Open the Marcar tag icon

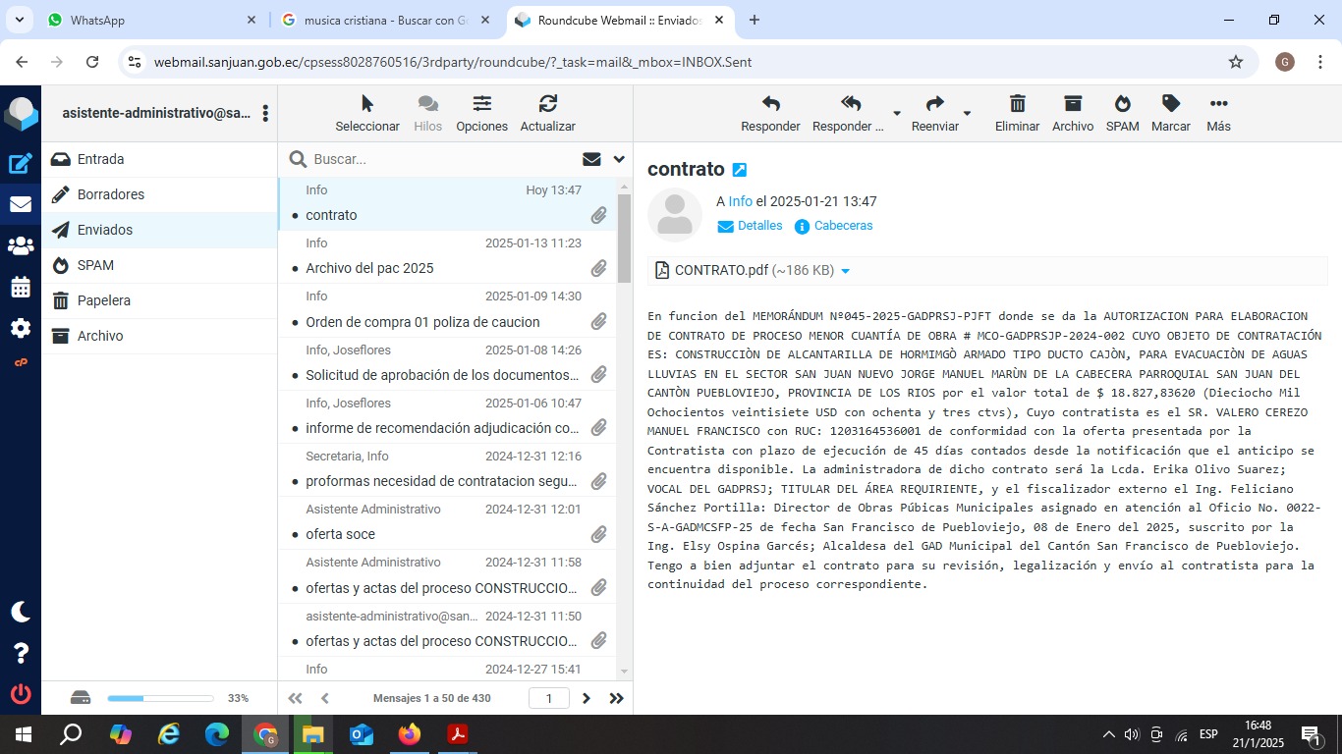coord(1170,104)
